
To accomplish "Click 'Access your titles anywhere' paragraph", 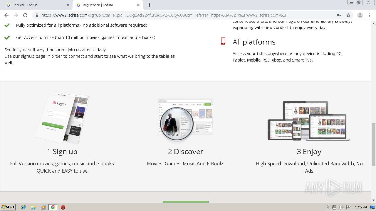I will click(287, 57).
